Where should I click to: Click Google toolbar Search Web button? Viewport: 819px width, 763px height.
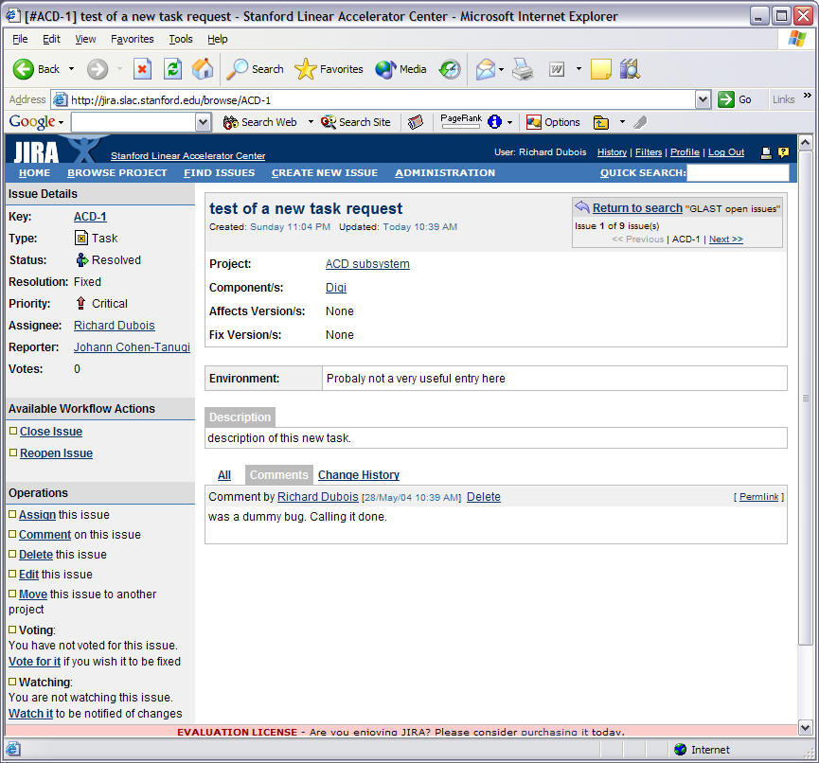coord(260,122)
